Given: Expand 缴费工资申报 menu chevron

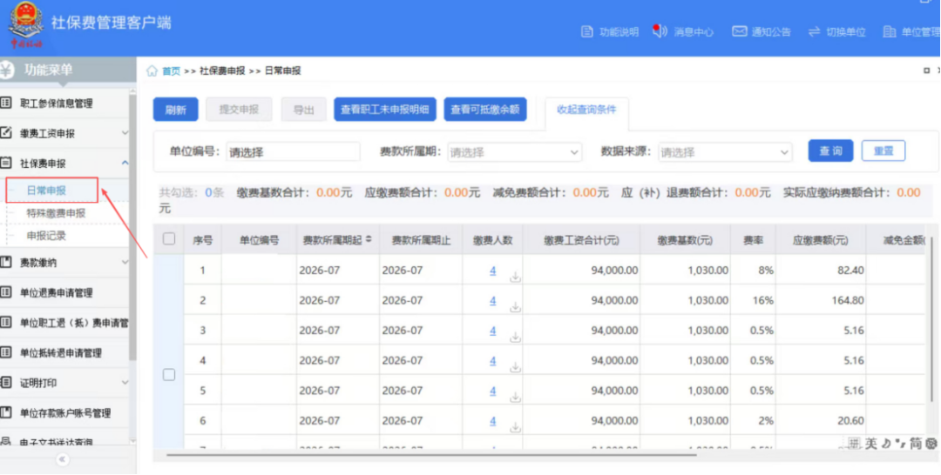Looking at the screenshot, I should coord(125,132).
